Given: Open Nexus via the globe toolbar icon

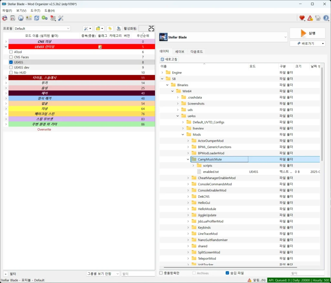Looking at the screenshot, I should click(x=21, y=18).
